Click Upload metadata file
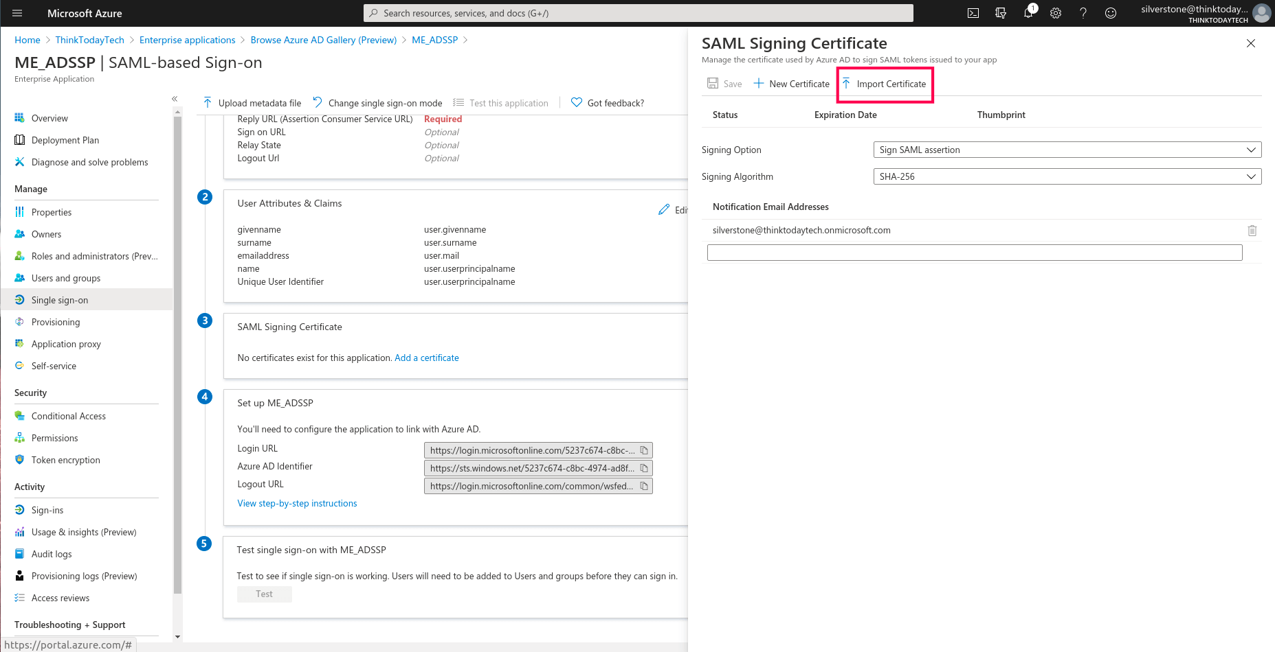 [x=252, y=103]
